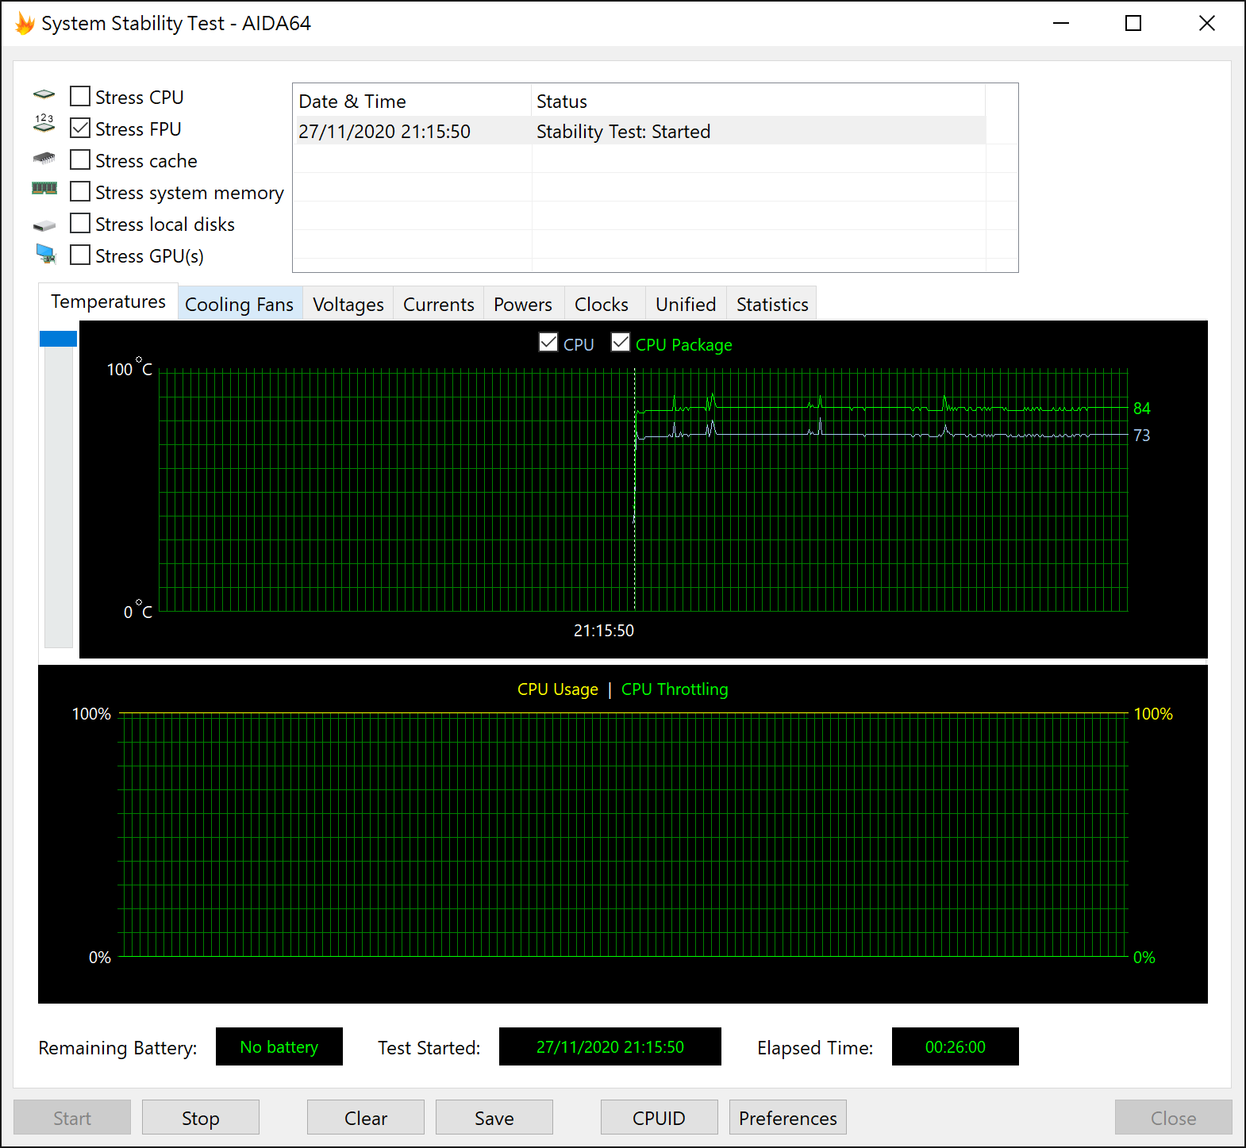Click the Elapsed Time 00:26:00 value
Viewport: 1246px width, 1148px height.
click(x=956, y=1046)
